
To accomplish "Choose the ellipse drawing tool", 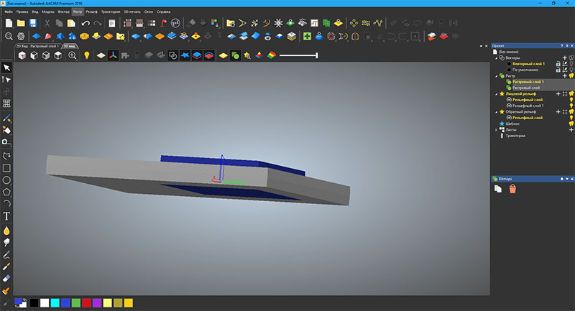I will tap(6, 180).
